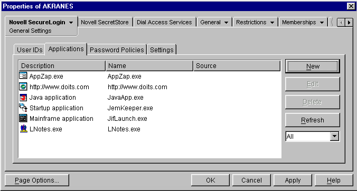
Task: Click the Startup application icon
Action: [23, 108]
